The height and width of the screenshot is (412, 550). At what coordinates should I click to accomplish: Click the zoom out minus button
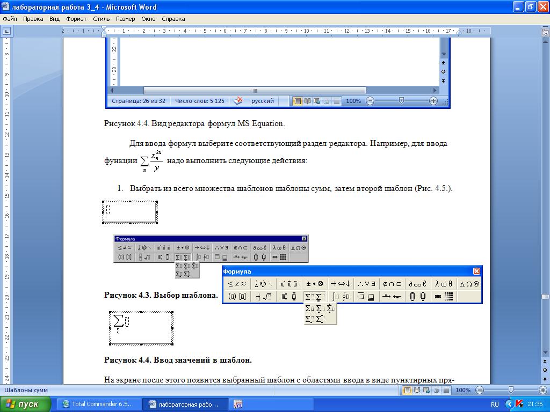pos(480,390)
